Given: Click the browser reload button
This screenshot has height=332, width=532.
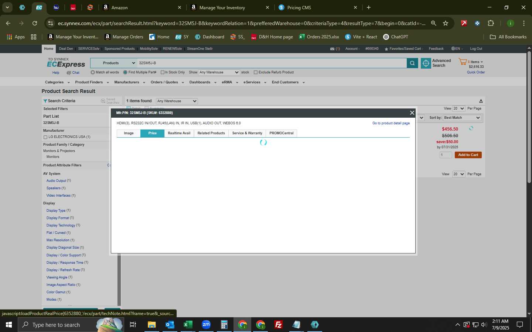Looking at the screenshot, I should tap(35, 23).
